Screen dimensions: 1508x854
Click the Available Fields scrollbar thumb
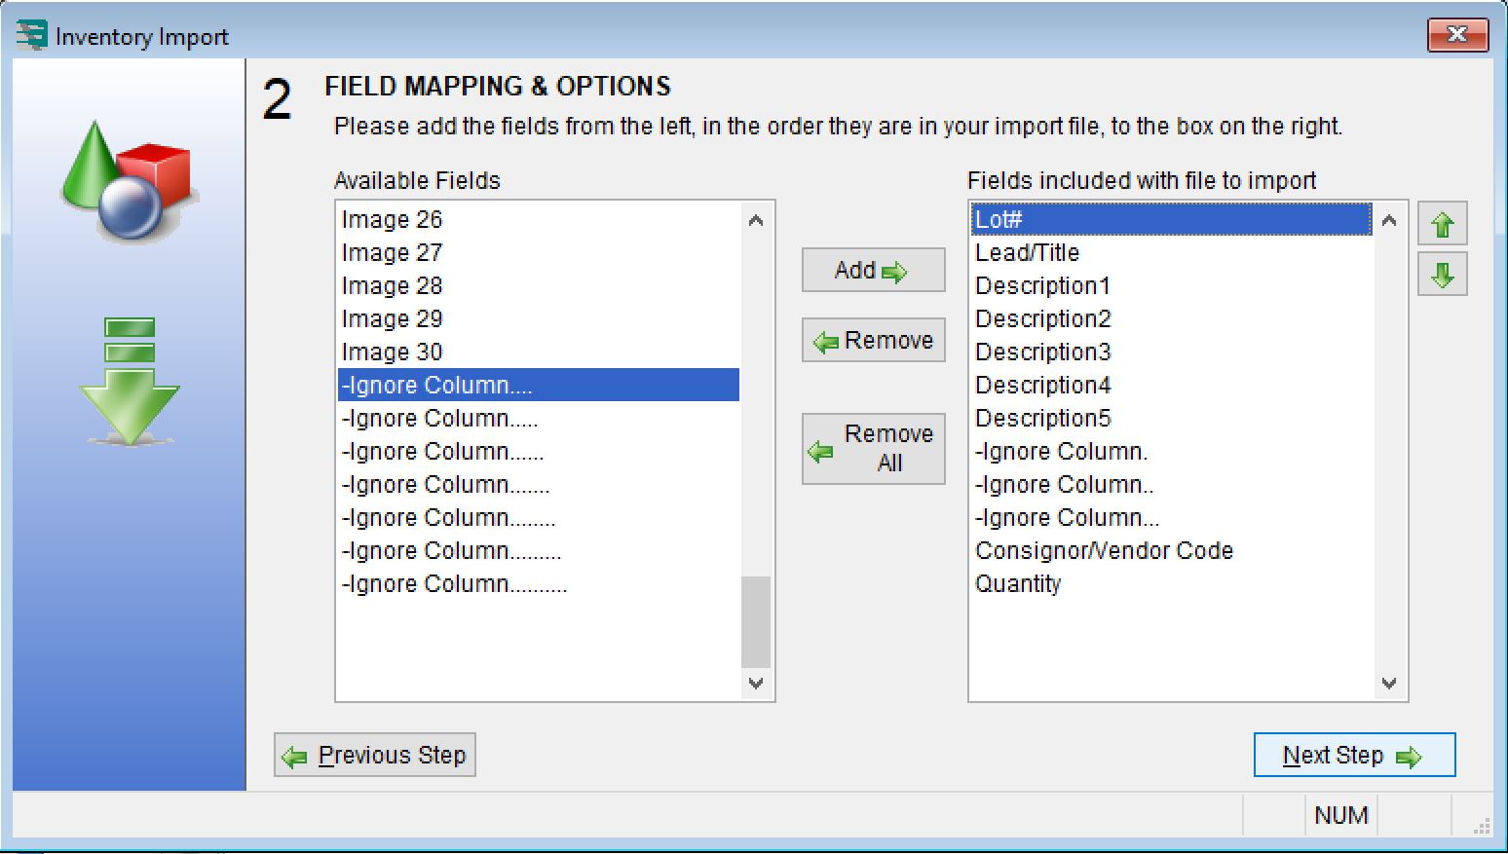point(756,621)
